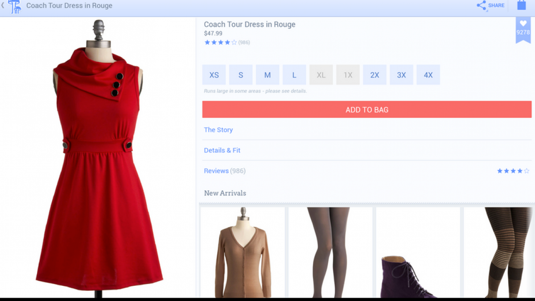Screen dimensions: 535x301
Task: Go back using the left chevron
Action: (3, 6)
